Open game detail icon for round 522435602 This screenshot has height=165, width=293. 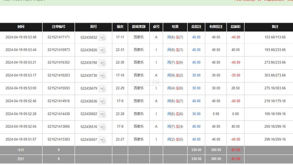(x=102, y=114)
